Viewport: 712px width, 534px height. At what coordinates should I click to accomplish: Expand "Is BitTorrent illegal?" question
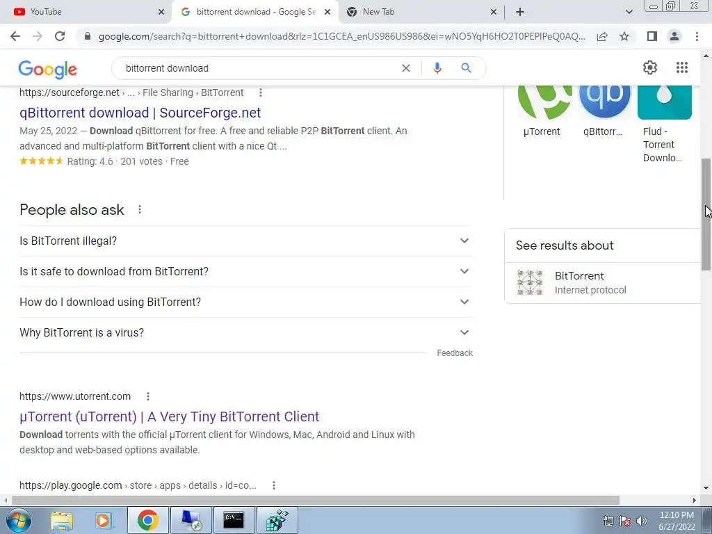pyautogui.click(x=246, y=241)
